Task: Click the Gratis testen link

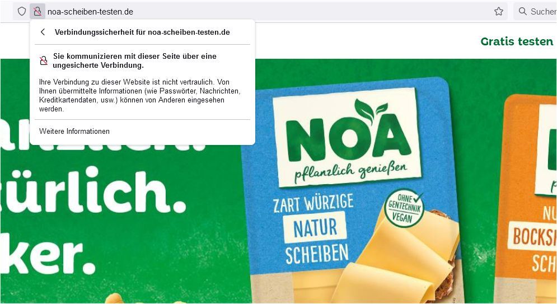Action: [x=517, y=41]
